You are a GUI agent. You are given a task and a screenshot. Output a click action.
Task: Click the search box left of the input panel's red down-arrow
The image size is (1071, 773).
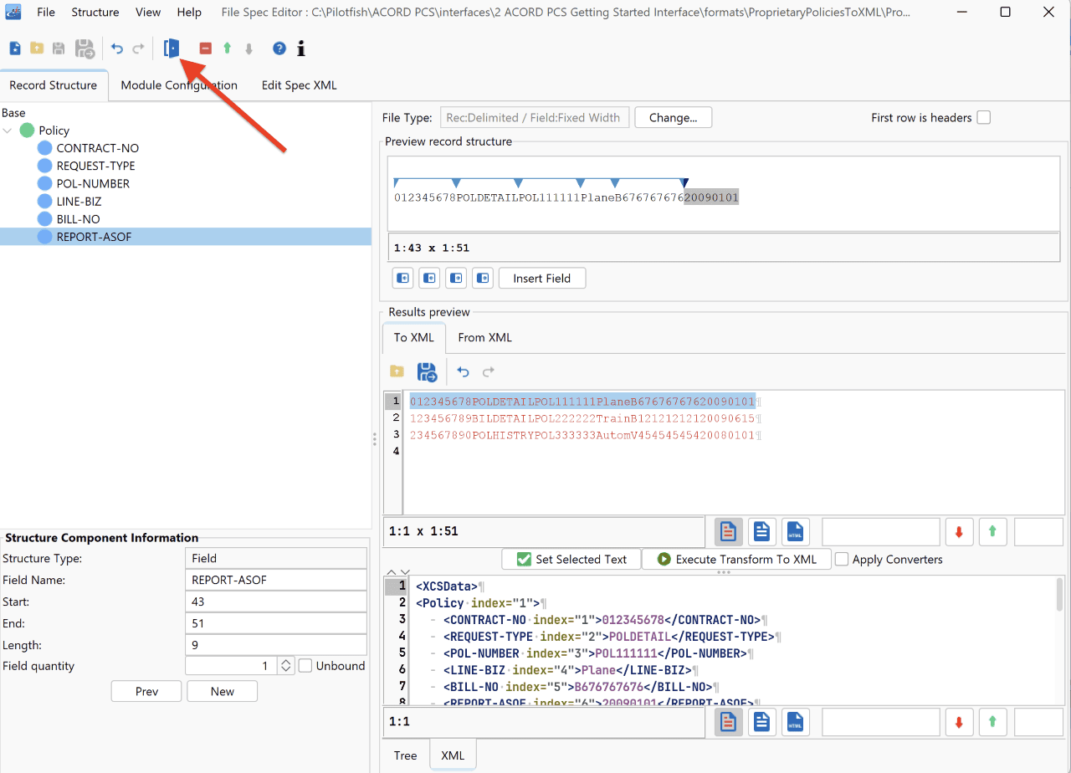pos(881,531)
